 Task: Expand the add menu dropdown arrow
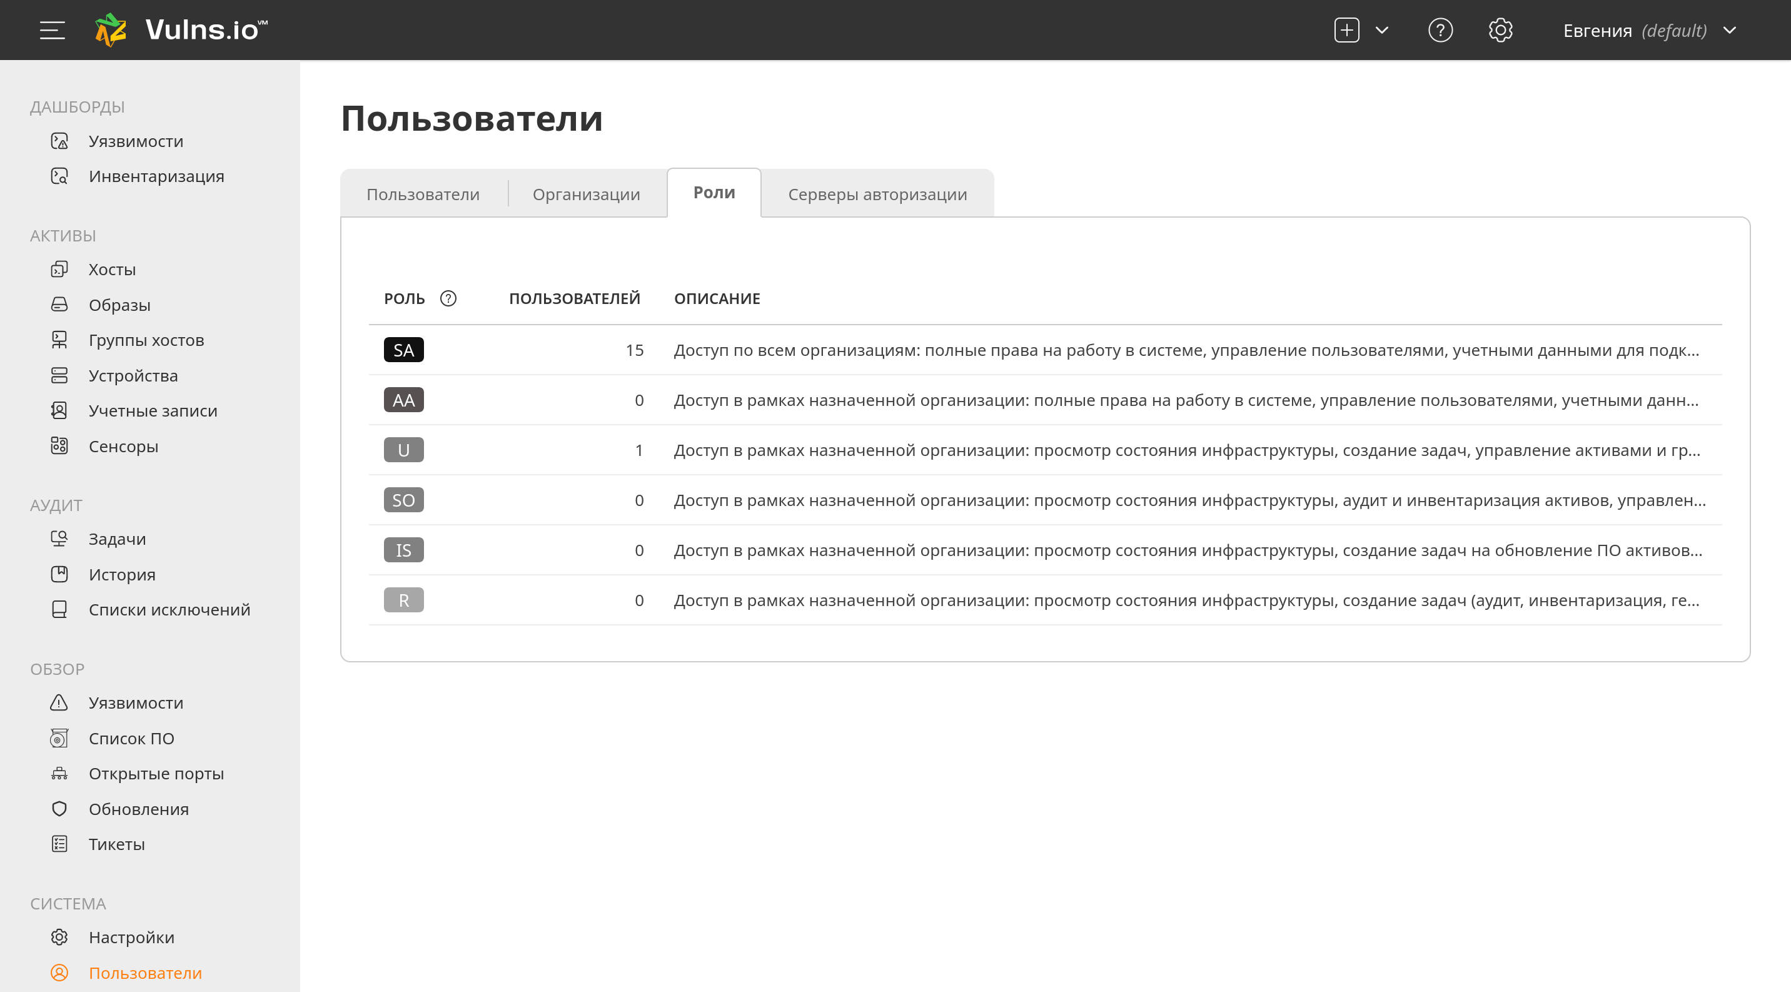1381,30
